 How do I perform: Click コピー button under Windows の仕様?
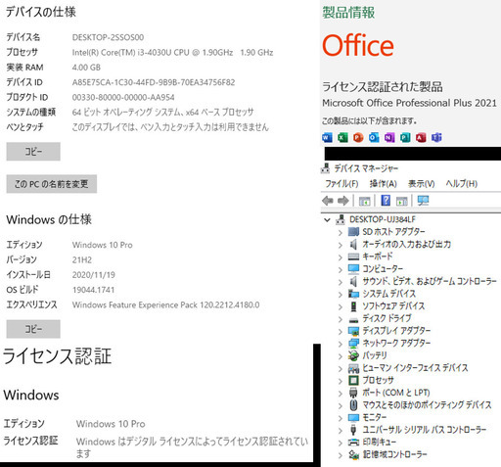(x=33, y=329)
